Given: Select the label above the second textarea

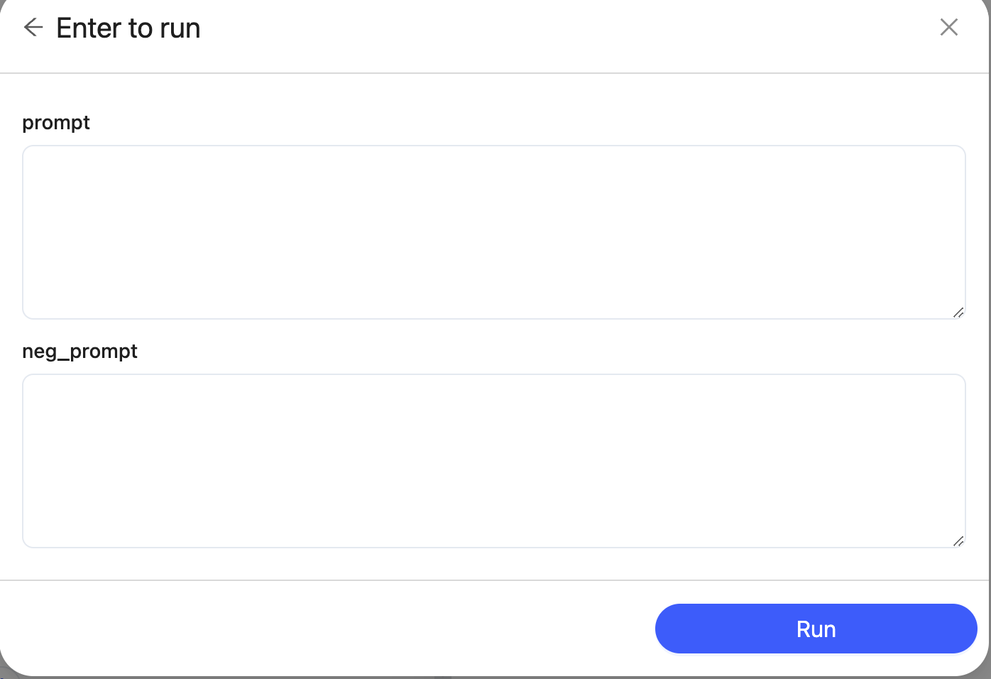Looking at the screenshot, I should click(80, 352).
